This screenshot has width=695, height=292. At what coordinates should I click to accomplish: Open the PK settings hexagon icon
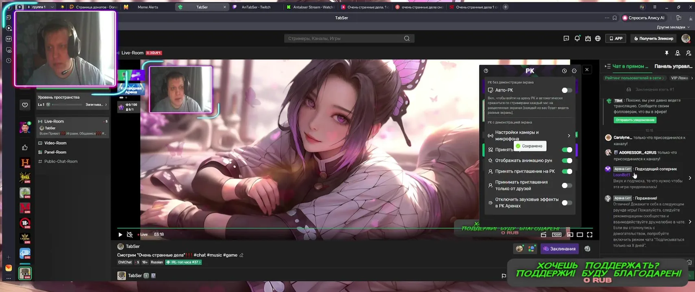click(574, 71)
